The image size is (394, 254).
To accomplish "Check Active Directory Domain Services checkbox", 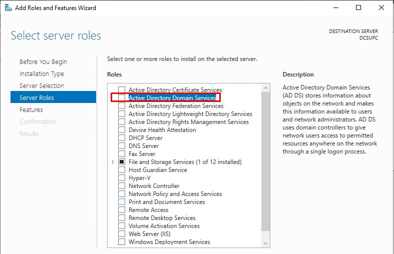I will coord(122,98).
